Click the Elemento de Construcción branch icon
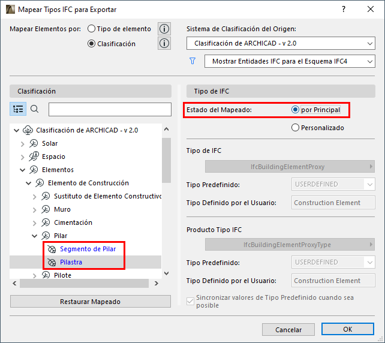The width and height of the screenshot is (385, 343). (40, 183)
